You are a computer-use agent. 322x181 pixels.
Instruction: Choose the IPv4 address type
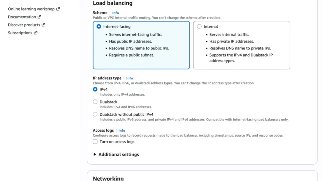pos(95,89)
